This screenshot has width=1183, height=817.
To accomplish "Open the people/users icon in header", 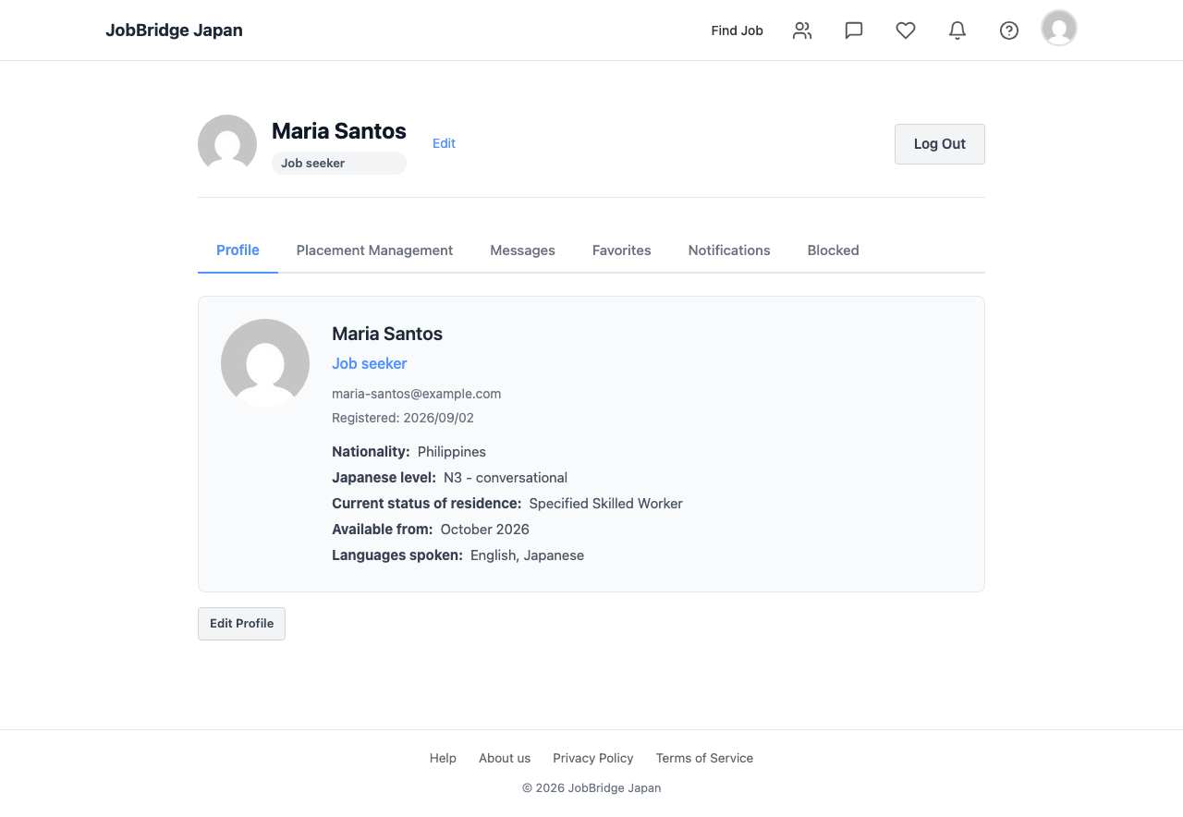I will click(x=802, y=30).
